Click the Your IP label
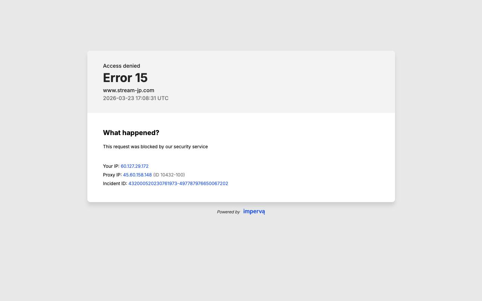 (x=111, y=166)
